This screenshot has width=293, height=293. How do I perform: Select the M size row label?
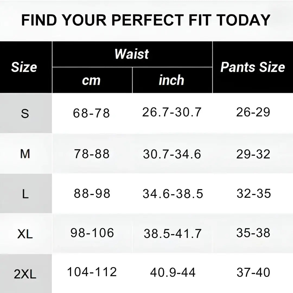[25, 154]
